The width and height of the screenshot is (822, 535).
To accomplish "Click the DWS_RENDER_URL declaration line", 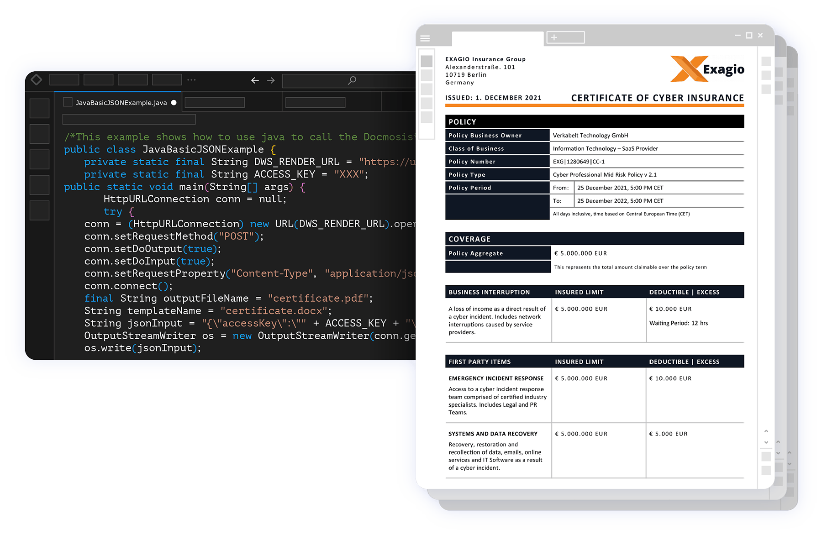I will (250, 162).
